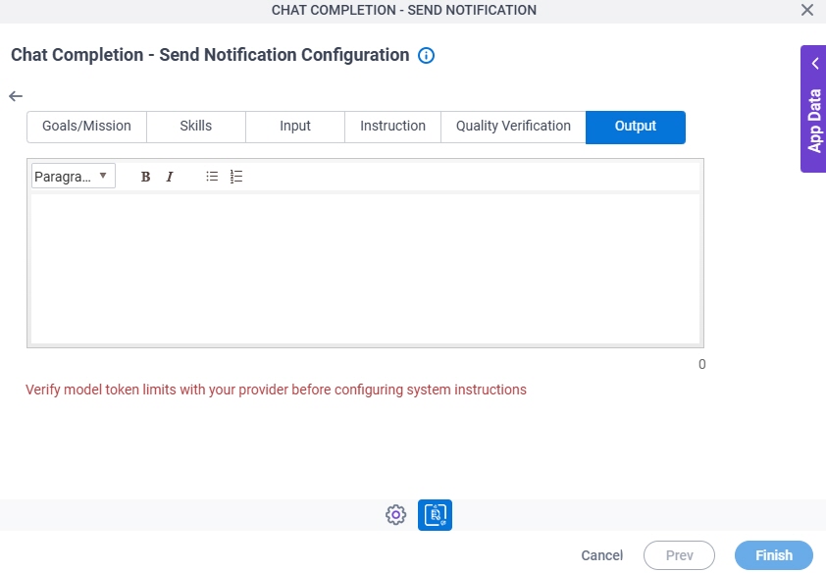The width and height of the screenshot is (826, 573).
Task: Switch to the Skills tab
Action: pyautogui.click(x=196, y=127)
